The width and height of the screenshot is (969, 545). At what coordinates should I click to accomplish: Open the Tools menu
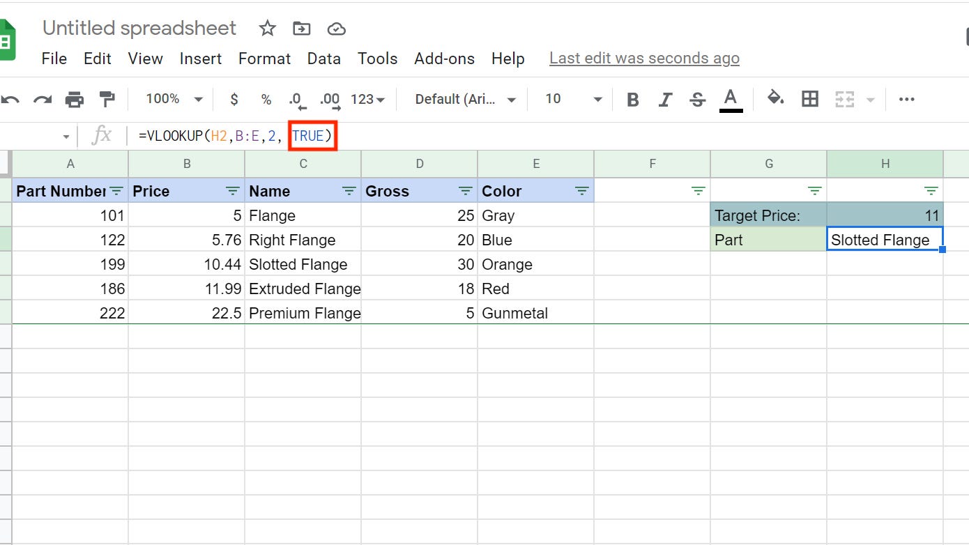[x=378, y=59]
